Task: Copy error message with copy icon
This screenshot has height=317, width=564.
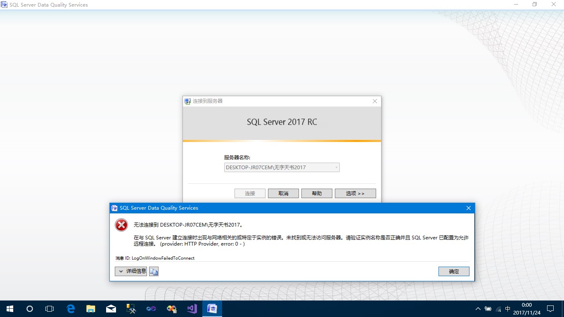Action: coord(154,271)
